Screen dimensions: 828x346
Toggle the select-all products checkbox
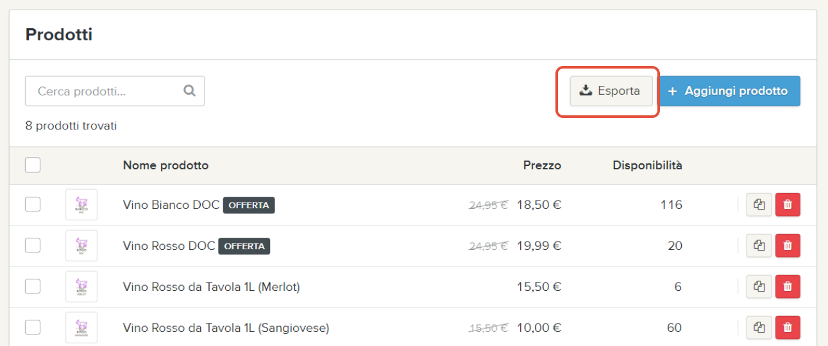tap(33, 165)
